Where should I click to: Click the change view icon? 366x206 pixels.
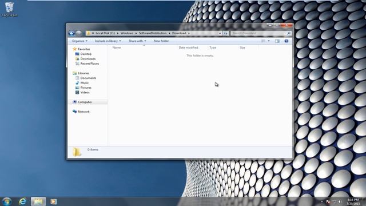point(263,41)
